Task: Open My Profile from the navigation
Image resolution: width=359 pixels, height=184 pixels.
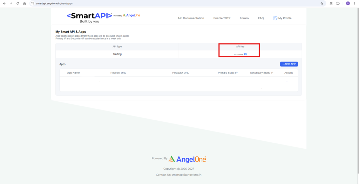Action: 285,18
